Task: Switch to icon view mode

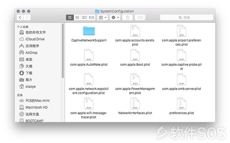Action: coord(70,18)
